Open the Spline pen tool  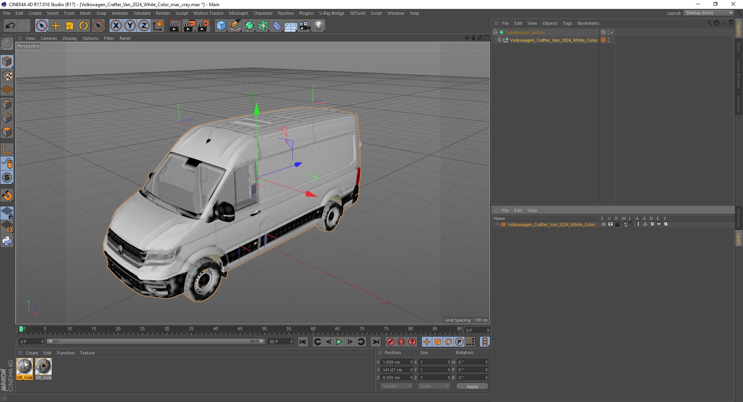[x=235, y=26]
